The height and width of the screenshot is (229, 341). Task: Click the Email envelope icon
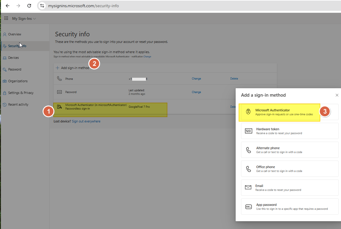tap(248, 187)
